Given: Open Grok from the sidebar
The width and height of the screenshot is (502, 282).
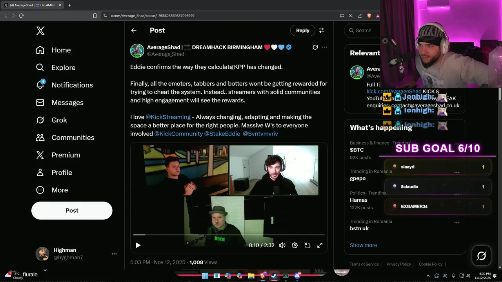Looking at the screenshot, I should [51, 120].
